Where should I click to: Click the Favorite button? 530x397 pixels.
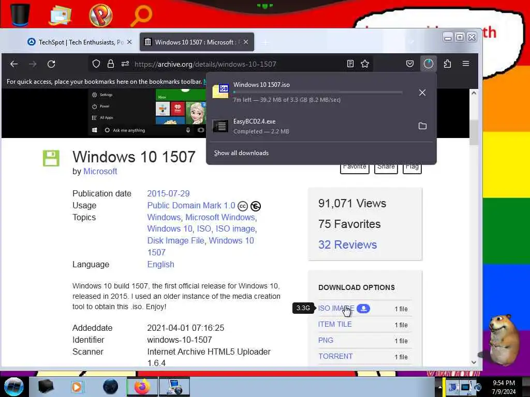coord(354,169)
